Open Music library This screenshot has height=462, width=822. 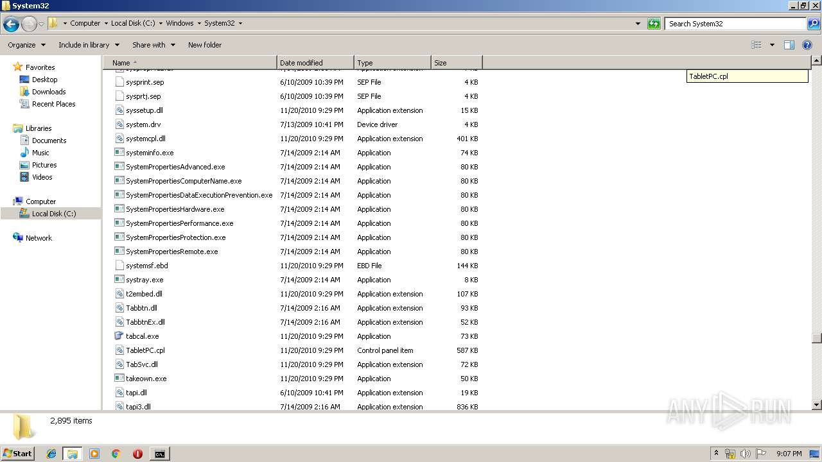tap(40, 153)
